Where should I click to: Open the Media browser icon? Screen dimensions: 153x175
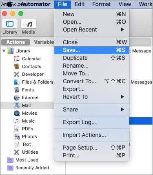click(29, 24)
